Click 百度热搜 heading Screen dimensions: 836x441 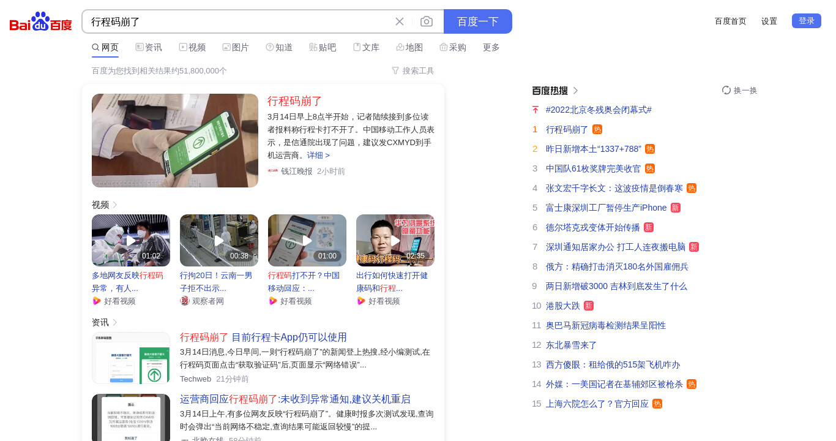point(550,91)
